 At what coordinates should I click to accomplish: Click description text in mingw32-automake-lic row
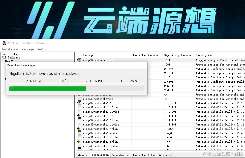click(x=220, y=99)
